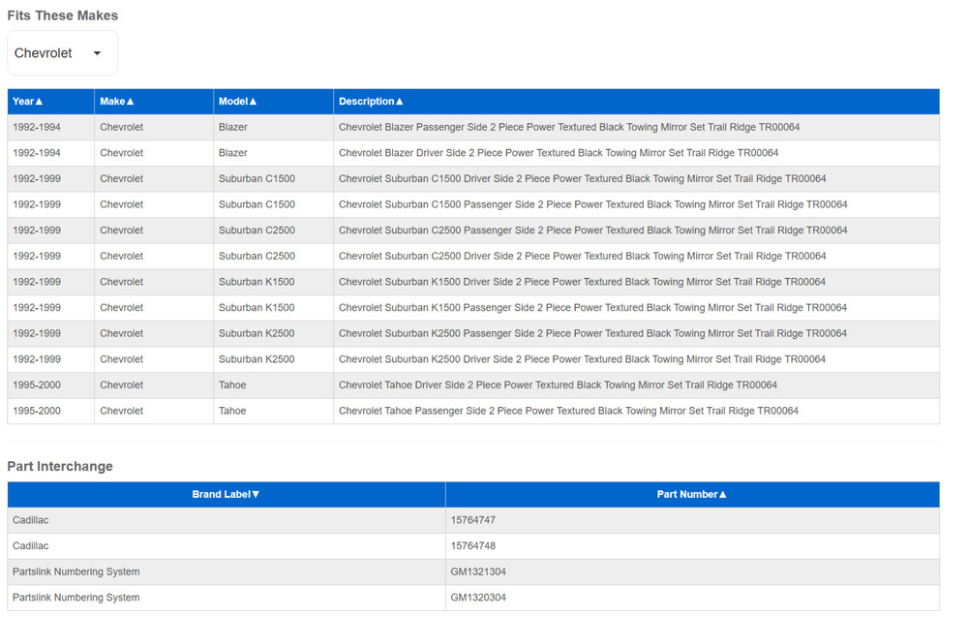Select the Blazer Driver Side description
Image resolution: width=968 pixels, height=617 pixels.
pyautogui.click(x=558, y=153)
